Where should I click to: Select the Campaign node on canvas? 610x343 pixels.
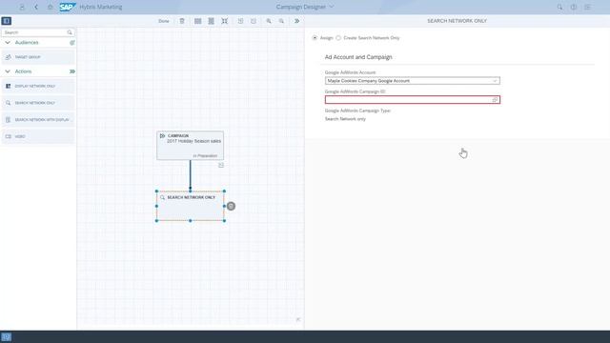191,146
